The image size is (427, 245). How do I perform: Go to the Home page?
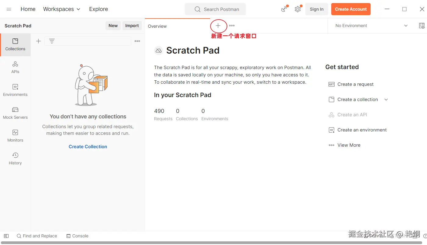(28, 9)
